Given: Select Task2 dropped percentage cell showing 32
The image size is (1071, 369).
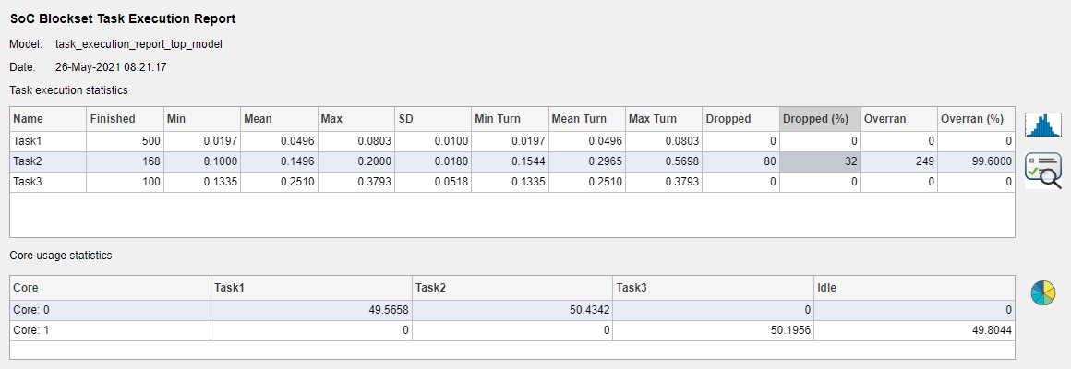Looking at the screenshot, I should (x=820, y=161).
